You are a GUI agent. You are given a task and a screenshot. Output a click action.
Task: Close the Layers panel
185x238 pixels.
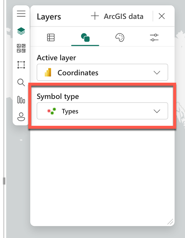tap(161, 16)
